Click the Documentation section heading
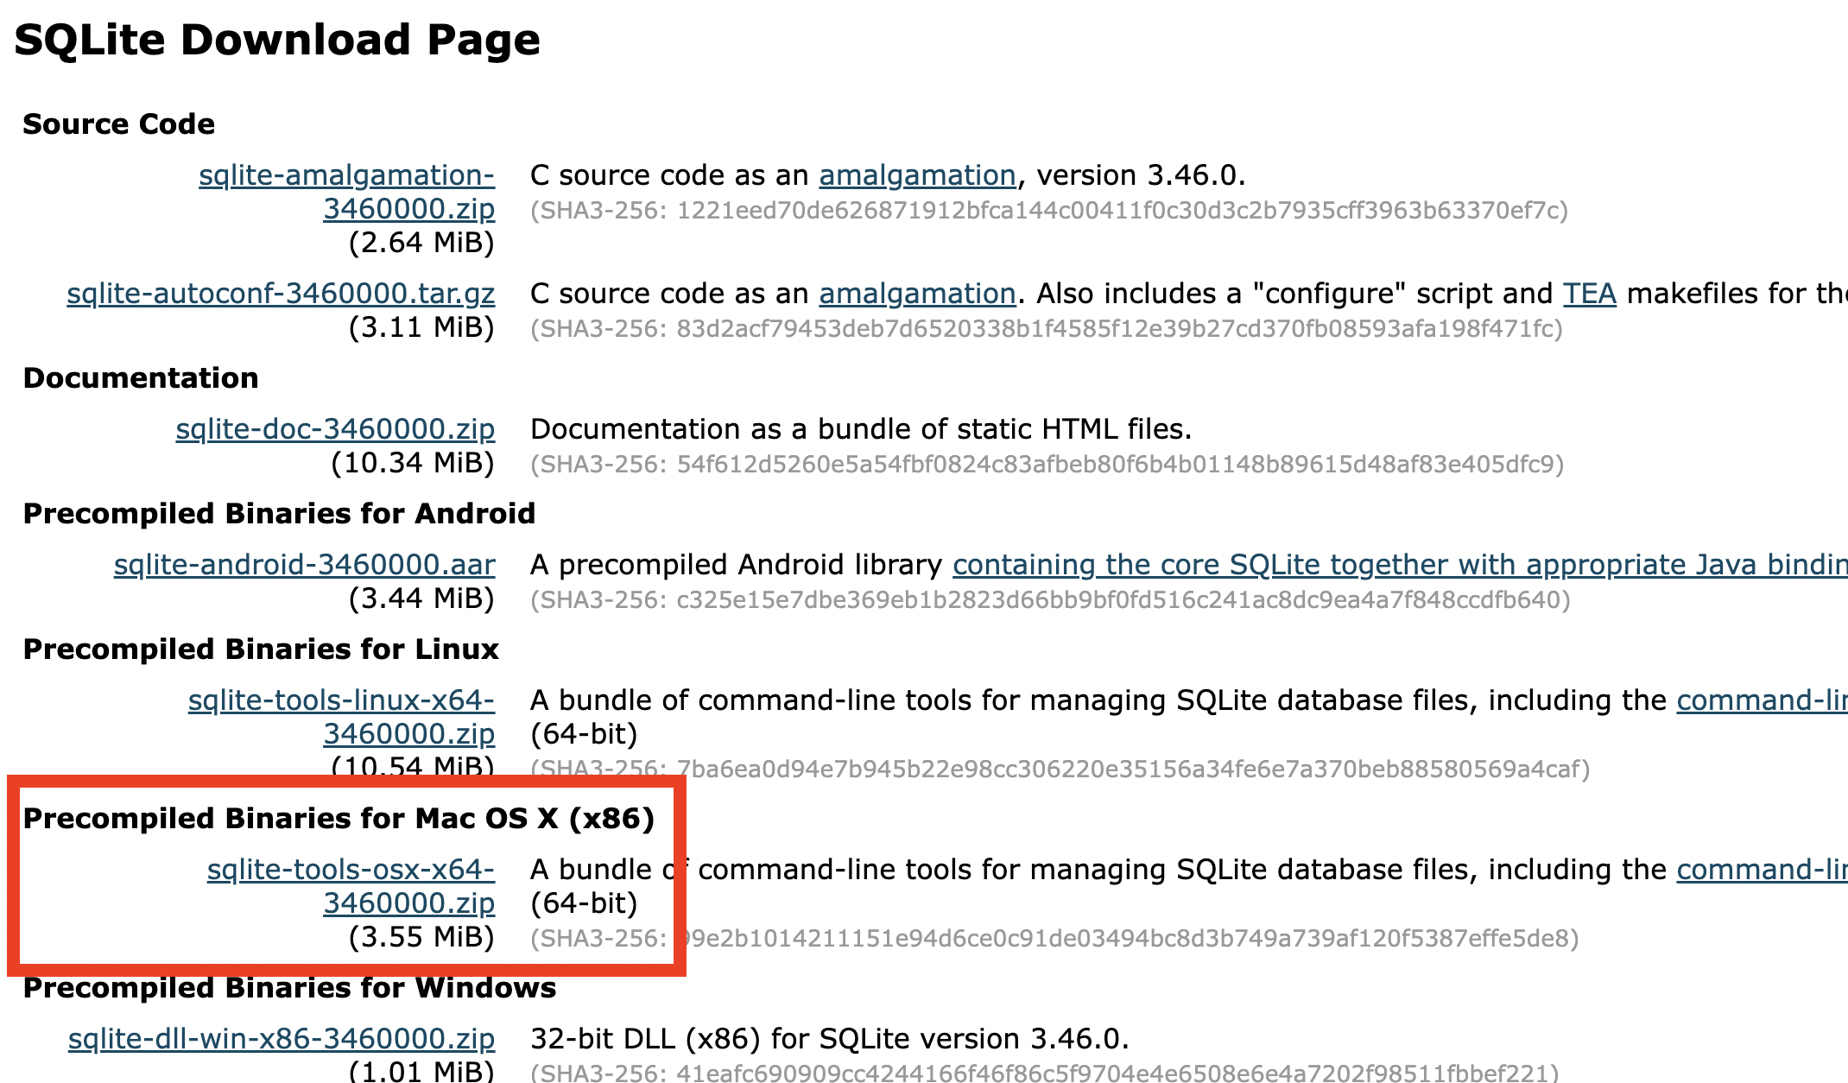1848x1083 pixels. coord(141,378)
